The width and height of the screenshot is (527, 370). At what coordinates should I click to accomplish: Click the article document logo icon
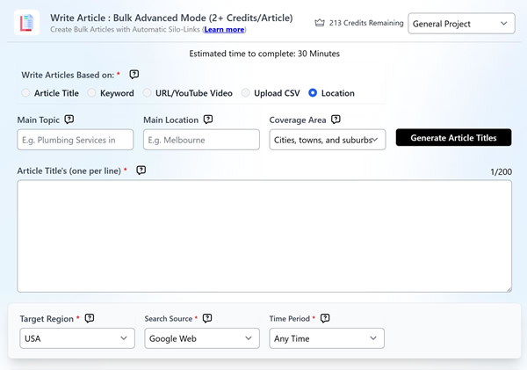(x=26, y=23)
